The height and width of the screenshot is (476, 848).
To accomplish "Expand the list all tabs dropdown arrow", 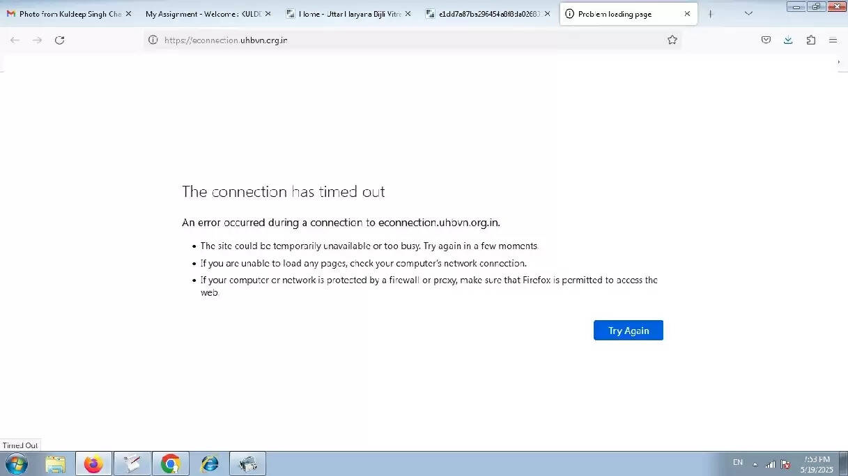I will click(748, 14).
